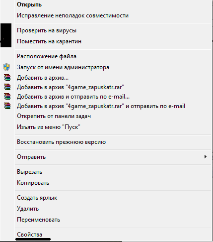The width and height of the screenshot is (213, 242).
Task: Run via "Запуск от имени администратора"
Action: pyautogui.click(x=63, y=67)
